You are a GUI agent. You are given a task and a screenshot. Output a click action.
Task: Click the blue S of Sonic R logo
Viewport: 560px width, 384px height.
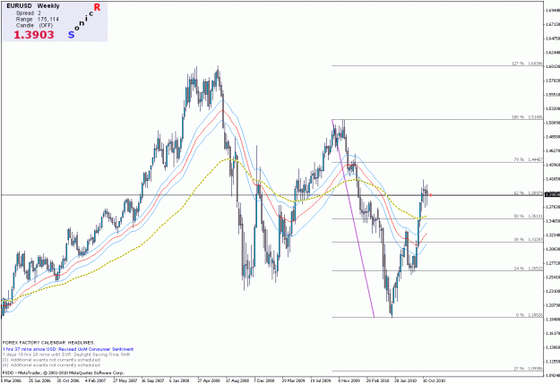click(x=72, y=35)
